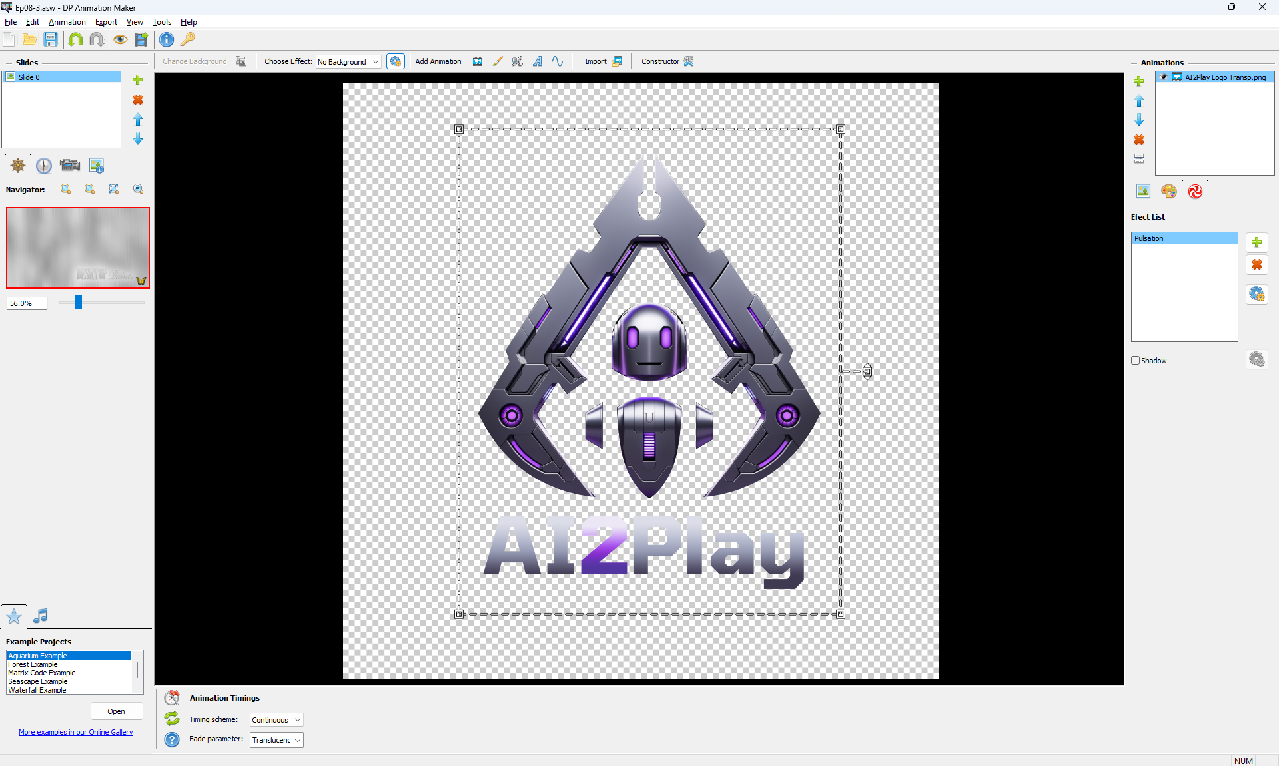Open the Fade parameter dropdown
This screenshot has height=766, width=1279.
point(298,740)
